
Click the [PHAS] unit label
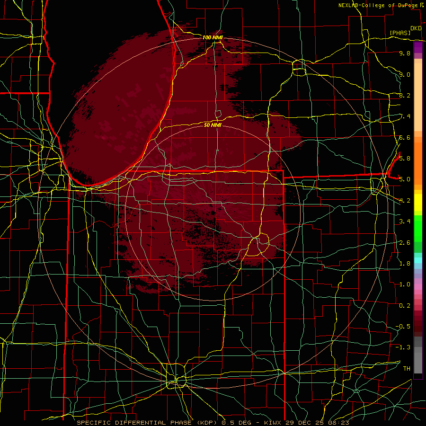400,33
